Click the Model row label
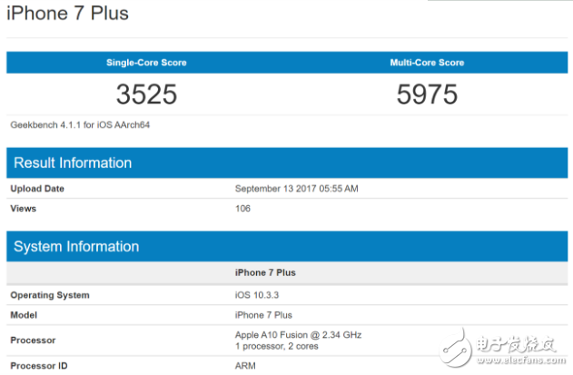Image resolution: width=573 pixels, height=375 pixels. [x=24, y=315]
